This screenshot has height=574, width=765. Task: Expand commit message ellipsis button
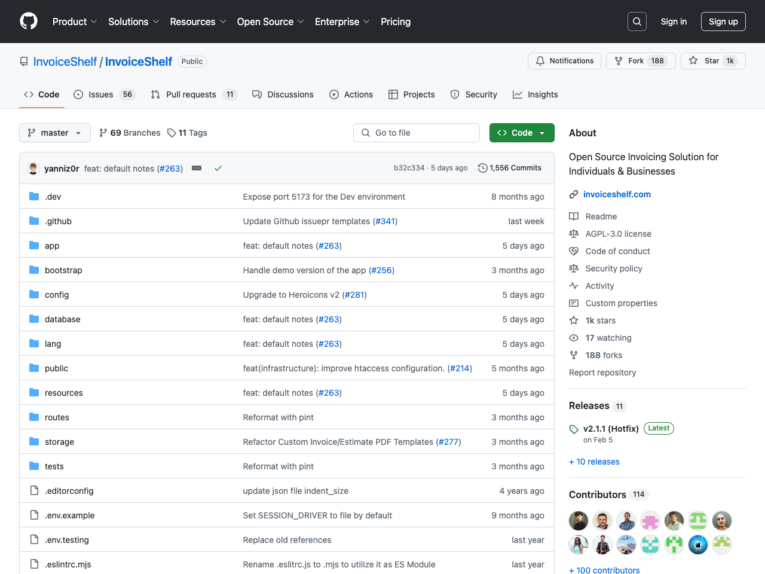197,168
